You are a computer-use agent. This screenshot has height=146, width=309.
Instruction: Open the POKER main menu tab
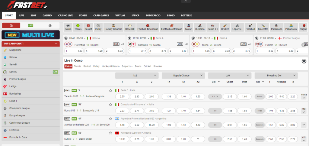(83, 15)
